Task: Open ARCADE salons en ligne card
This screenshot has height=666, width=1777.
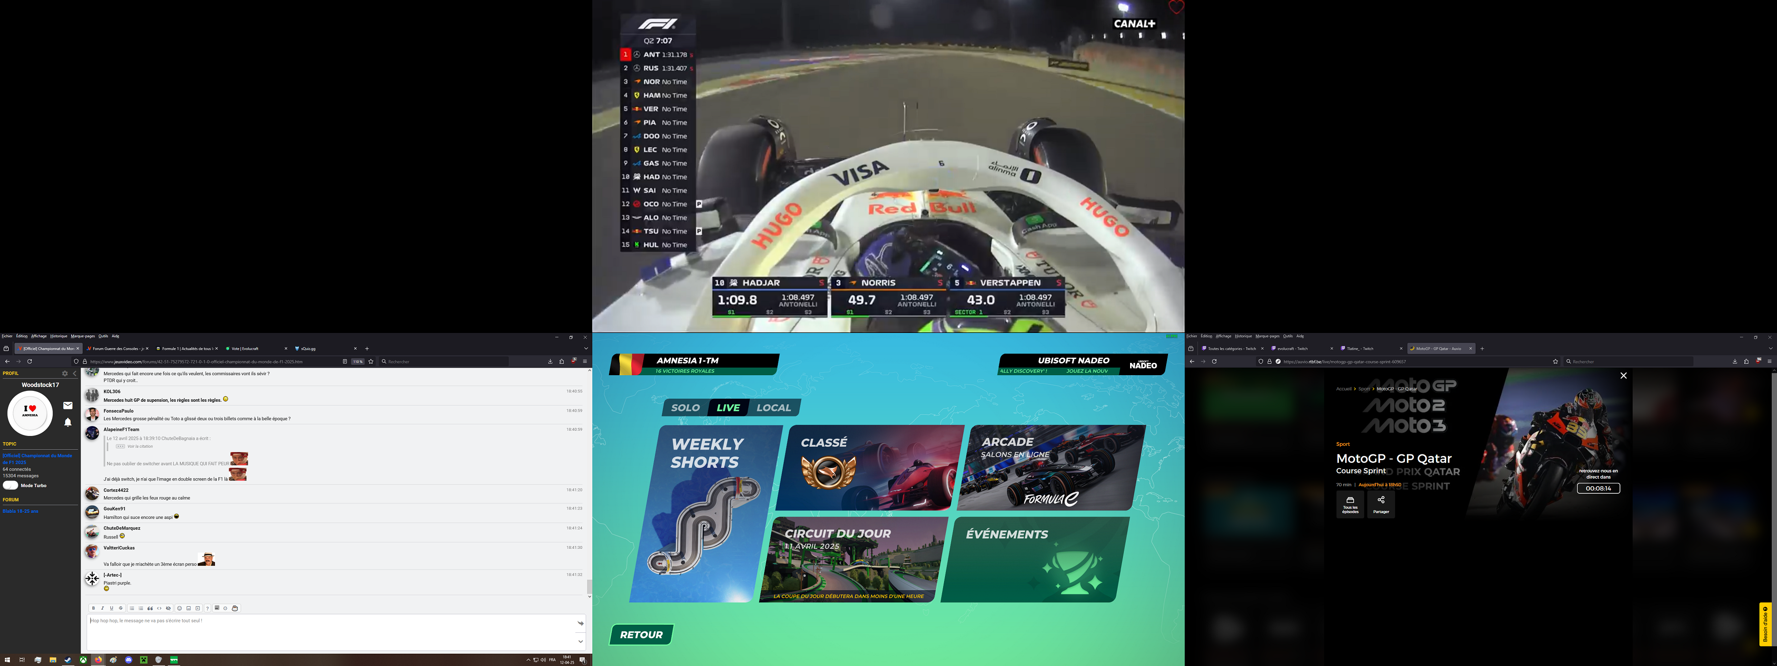Action: 1051,467
